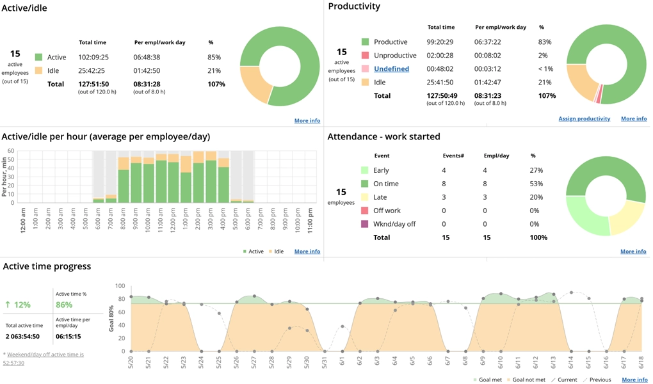The width and height of the screenshot is (653, 384).
Task: Select the yellow Late swatch in Attendance
Action: click(x=365, y=197)
